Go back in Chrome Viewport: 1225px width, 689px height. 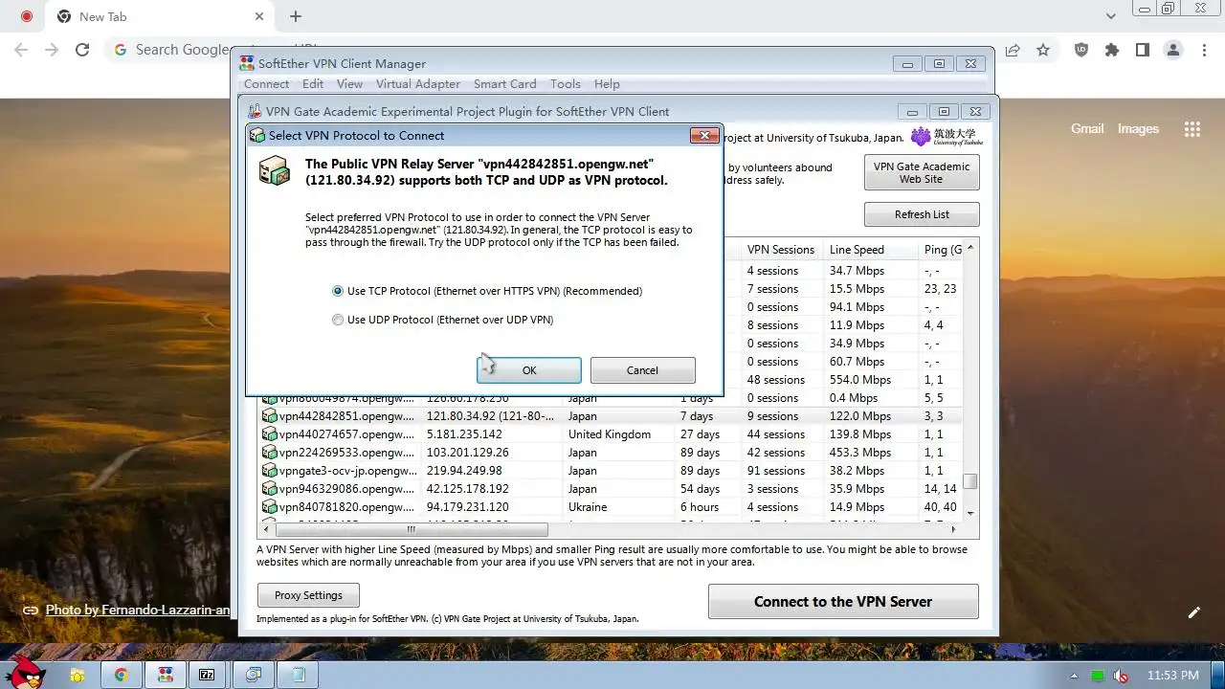(x=21, y=50)
